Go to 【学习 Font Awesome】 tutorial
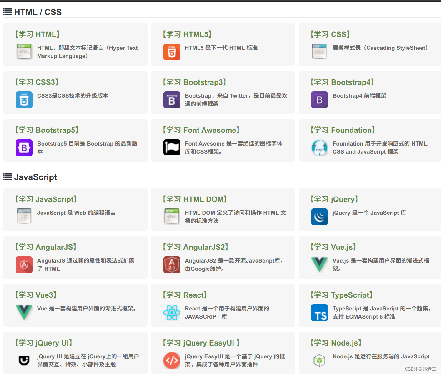Viewport: 441px width, 374px height. 201,130
